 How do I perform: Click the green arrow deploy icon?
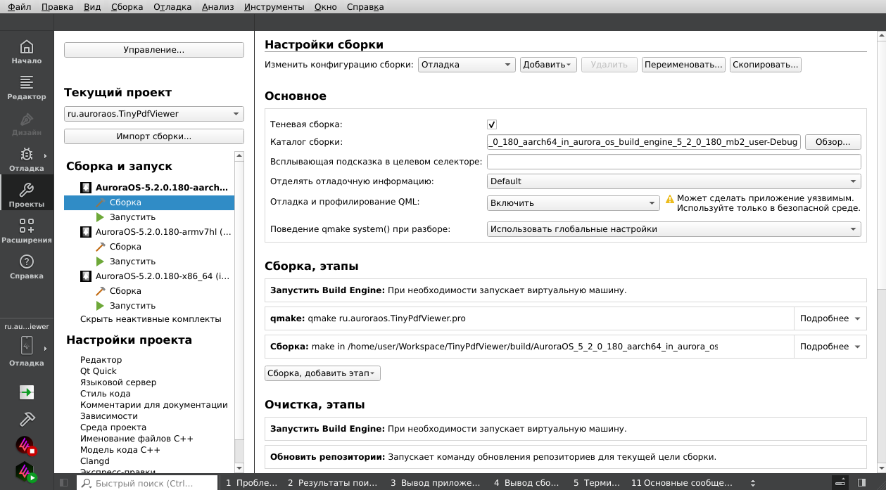point(27,392)
